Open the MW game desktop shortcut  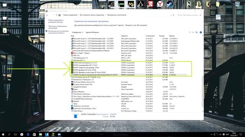click(121, 4)
